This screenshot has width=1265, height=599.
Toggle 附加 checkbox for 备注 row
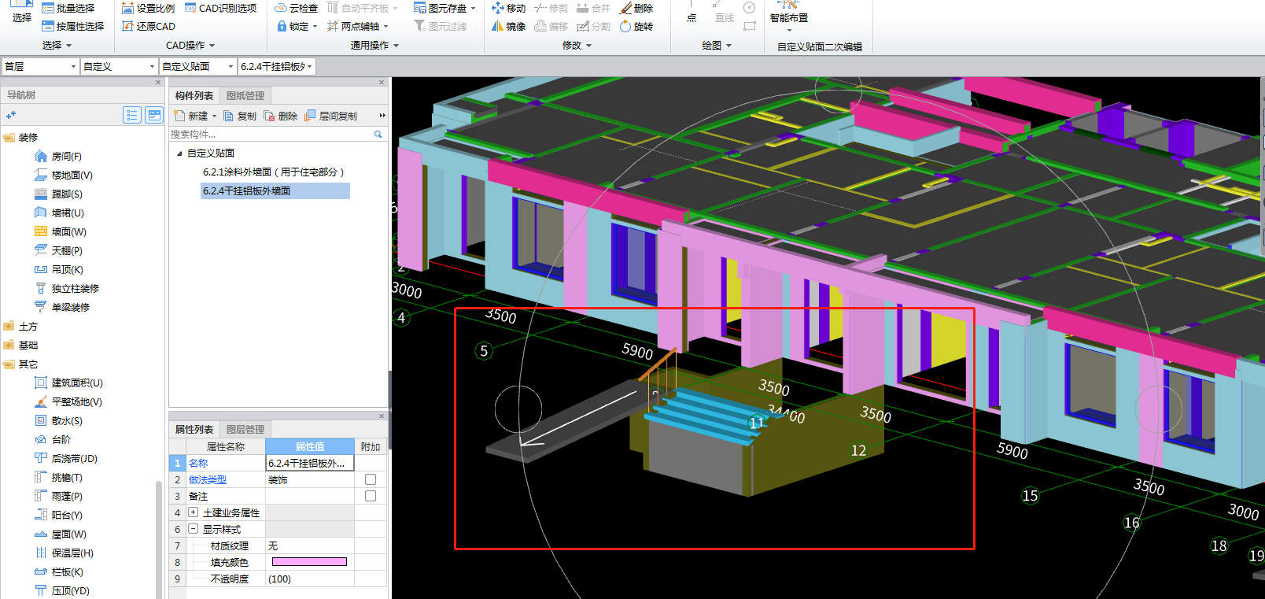(371, 496)
